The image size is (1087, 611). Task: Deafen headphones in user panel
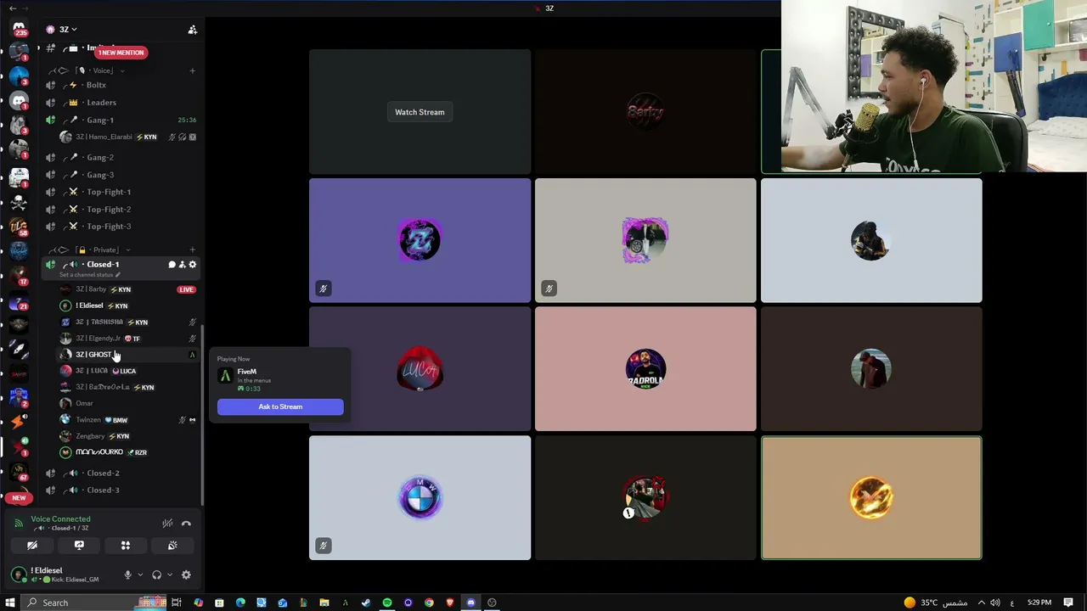click(156, 575)
